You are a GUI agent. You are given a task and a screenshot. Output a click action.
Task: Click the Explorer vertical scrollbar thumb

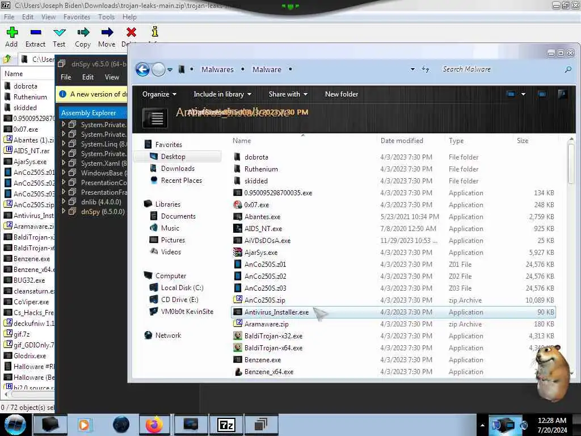pyautogui.click(x=571, y=163)
